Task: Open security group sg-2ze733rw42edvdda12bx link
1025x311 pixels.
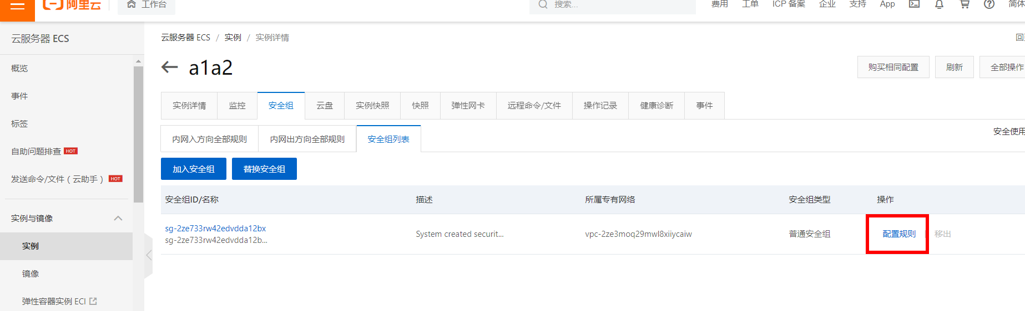Action: click(215, 229)
